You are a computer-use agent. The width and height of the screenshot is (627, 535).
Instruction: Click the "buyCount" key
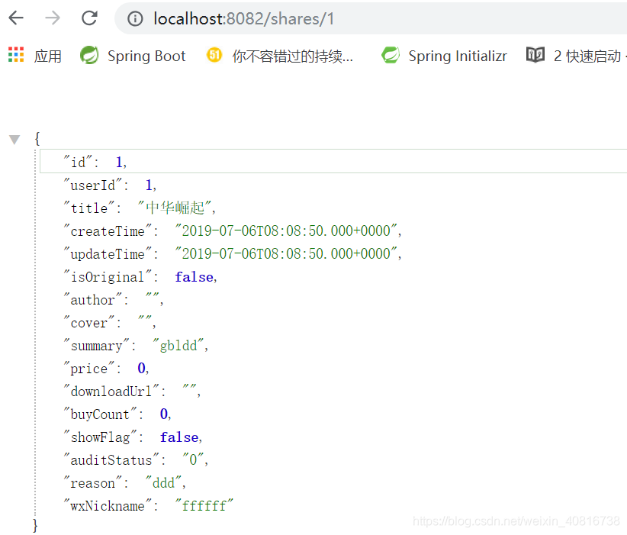tap(101, 414)
